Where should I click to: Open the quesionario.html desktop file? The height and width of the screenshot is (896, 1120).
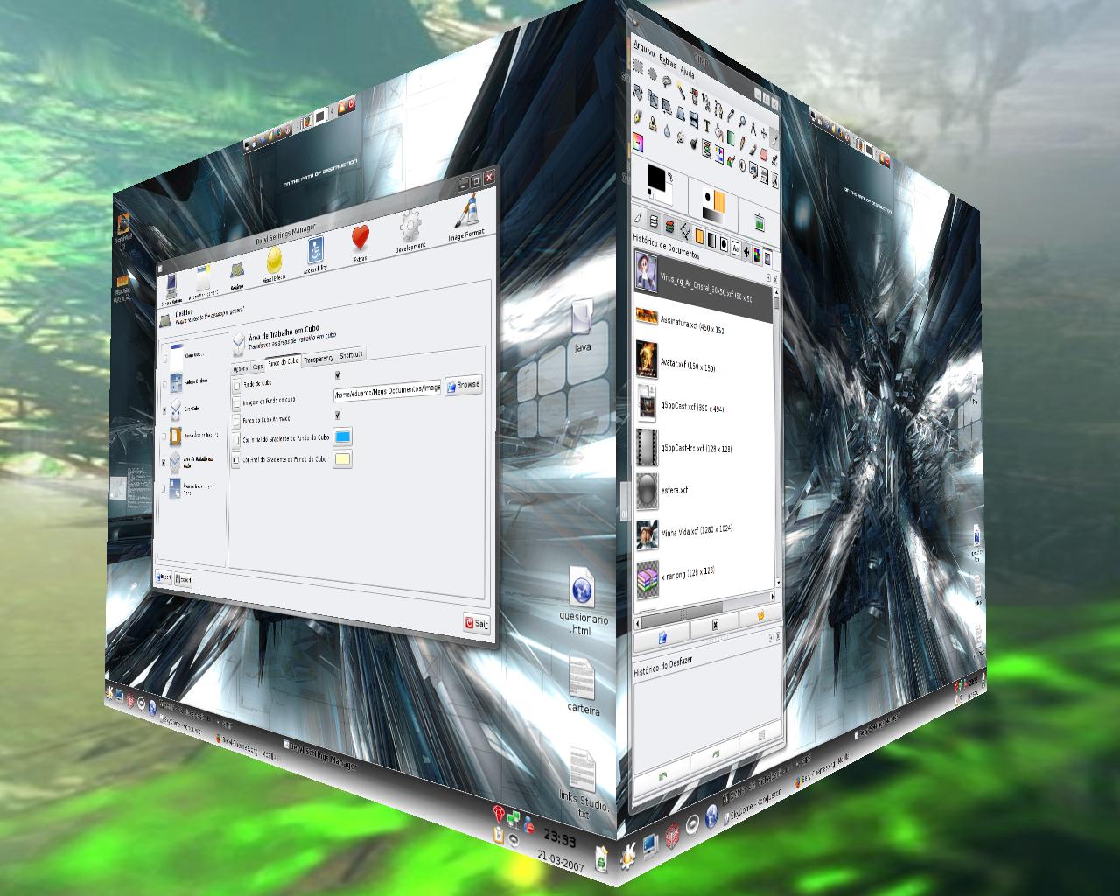click(582, 600)
